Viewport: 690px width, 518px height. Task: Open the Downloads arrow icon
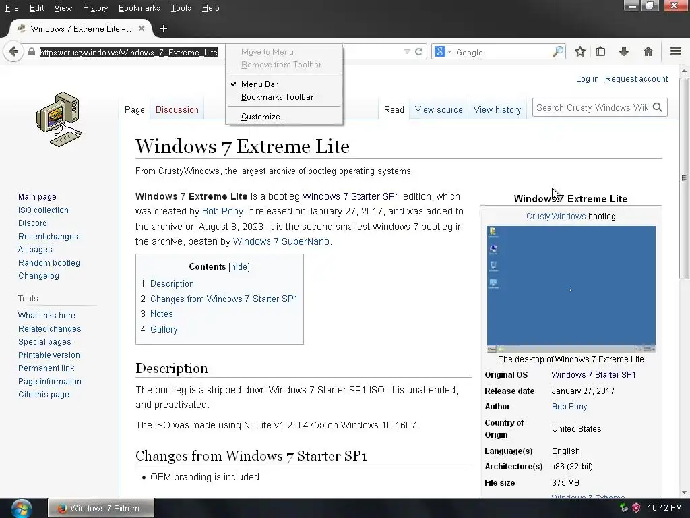(x=624, y=52)
